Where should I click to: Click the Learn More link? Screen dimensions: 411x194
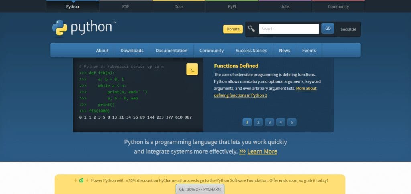click(262, 152)
